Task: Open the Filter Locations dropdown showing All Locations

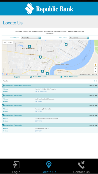Action: (x=79, y=38)
